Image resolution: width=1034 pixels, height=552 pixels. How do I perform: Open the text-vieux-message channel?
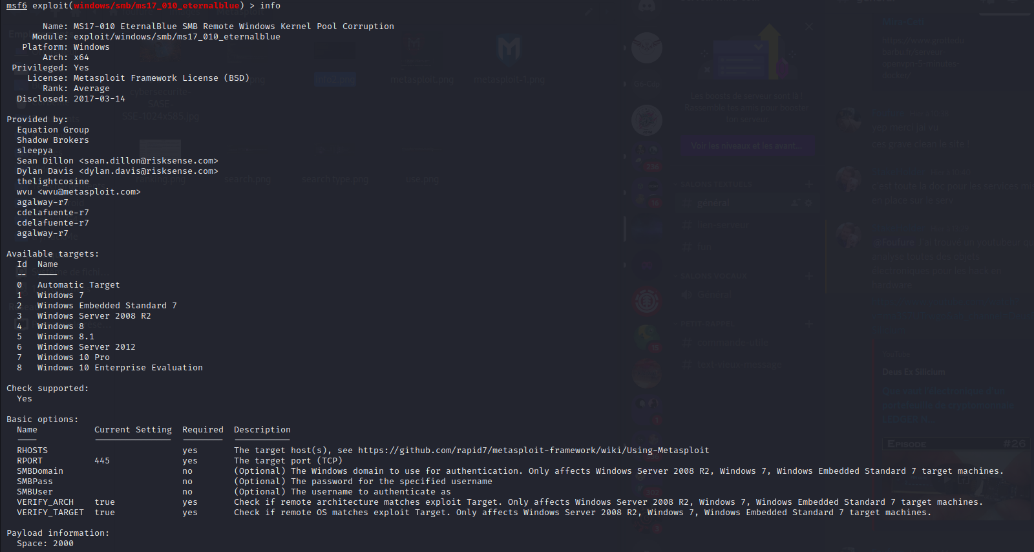(x=739, y=365)
